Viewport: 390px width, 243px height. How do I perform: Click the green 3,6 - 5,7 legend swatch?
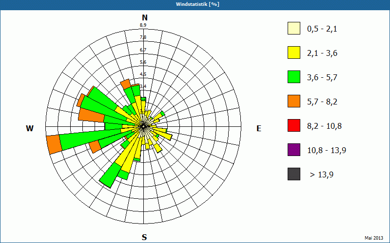click(x=294, y=77)
